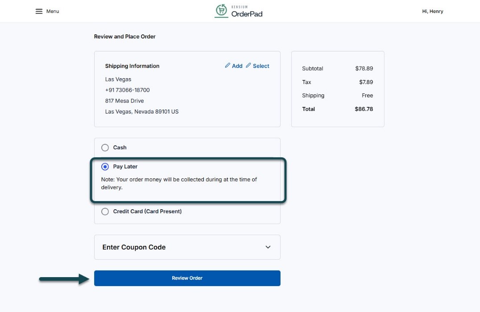The height and width of the screenshot is (312, 480).
Task: Open the Select shipping address link
Action: click(x=261, y=66)
